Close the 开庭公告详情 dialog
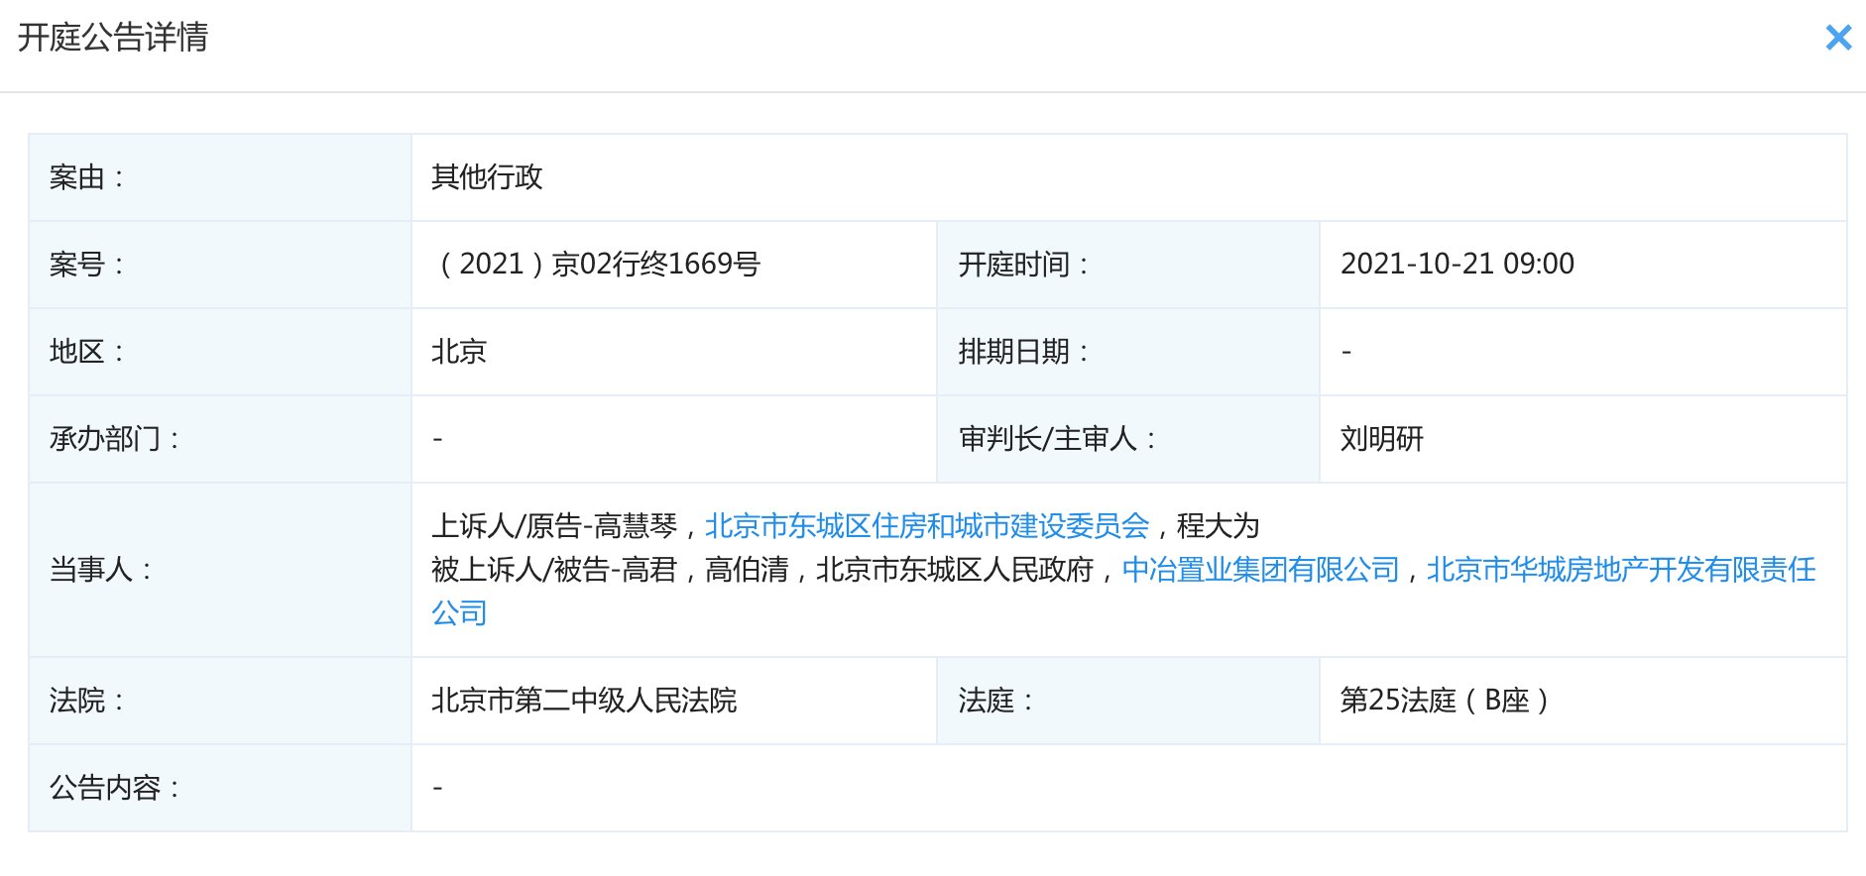Viewport: 1866px width, 876px height. (1838, 38)
